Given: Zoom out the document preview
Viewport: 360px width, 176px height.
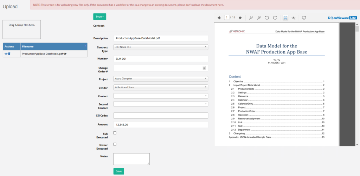Looking at the screenshot, I should [x=251, y=18].
